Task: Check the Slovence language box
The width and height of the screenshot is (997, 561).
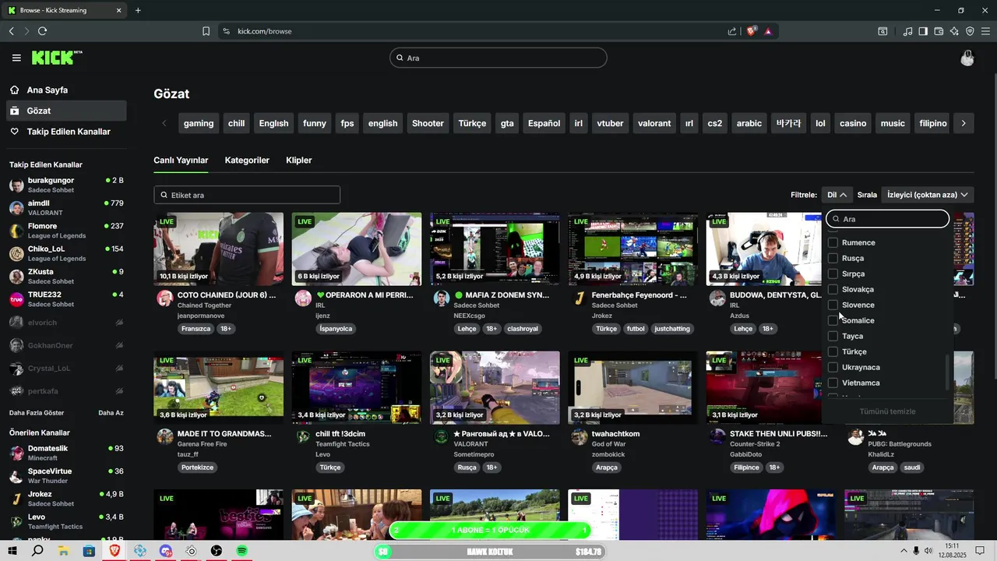Action: 833,305
